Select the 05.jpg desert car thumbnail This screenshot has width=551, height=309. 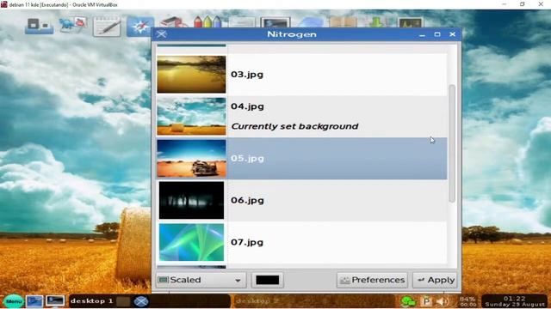(x=191, y=158)
